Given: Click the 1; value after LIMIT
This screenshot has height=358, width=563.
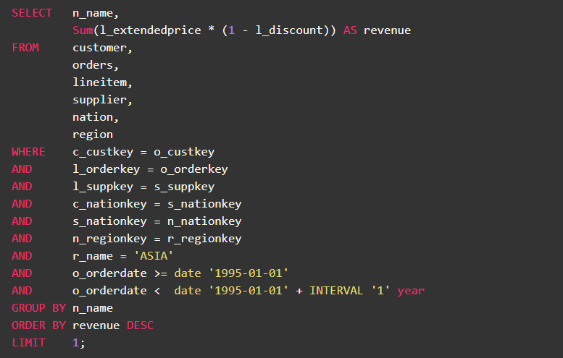Looking at the screenshot, I should click(x=79, y=343).
